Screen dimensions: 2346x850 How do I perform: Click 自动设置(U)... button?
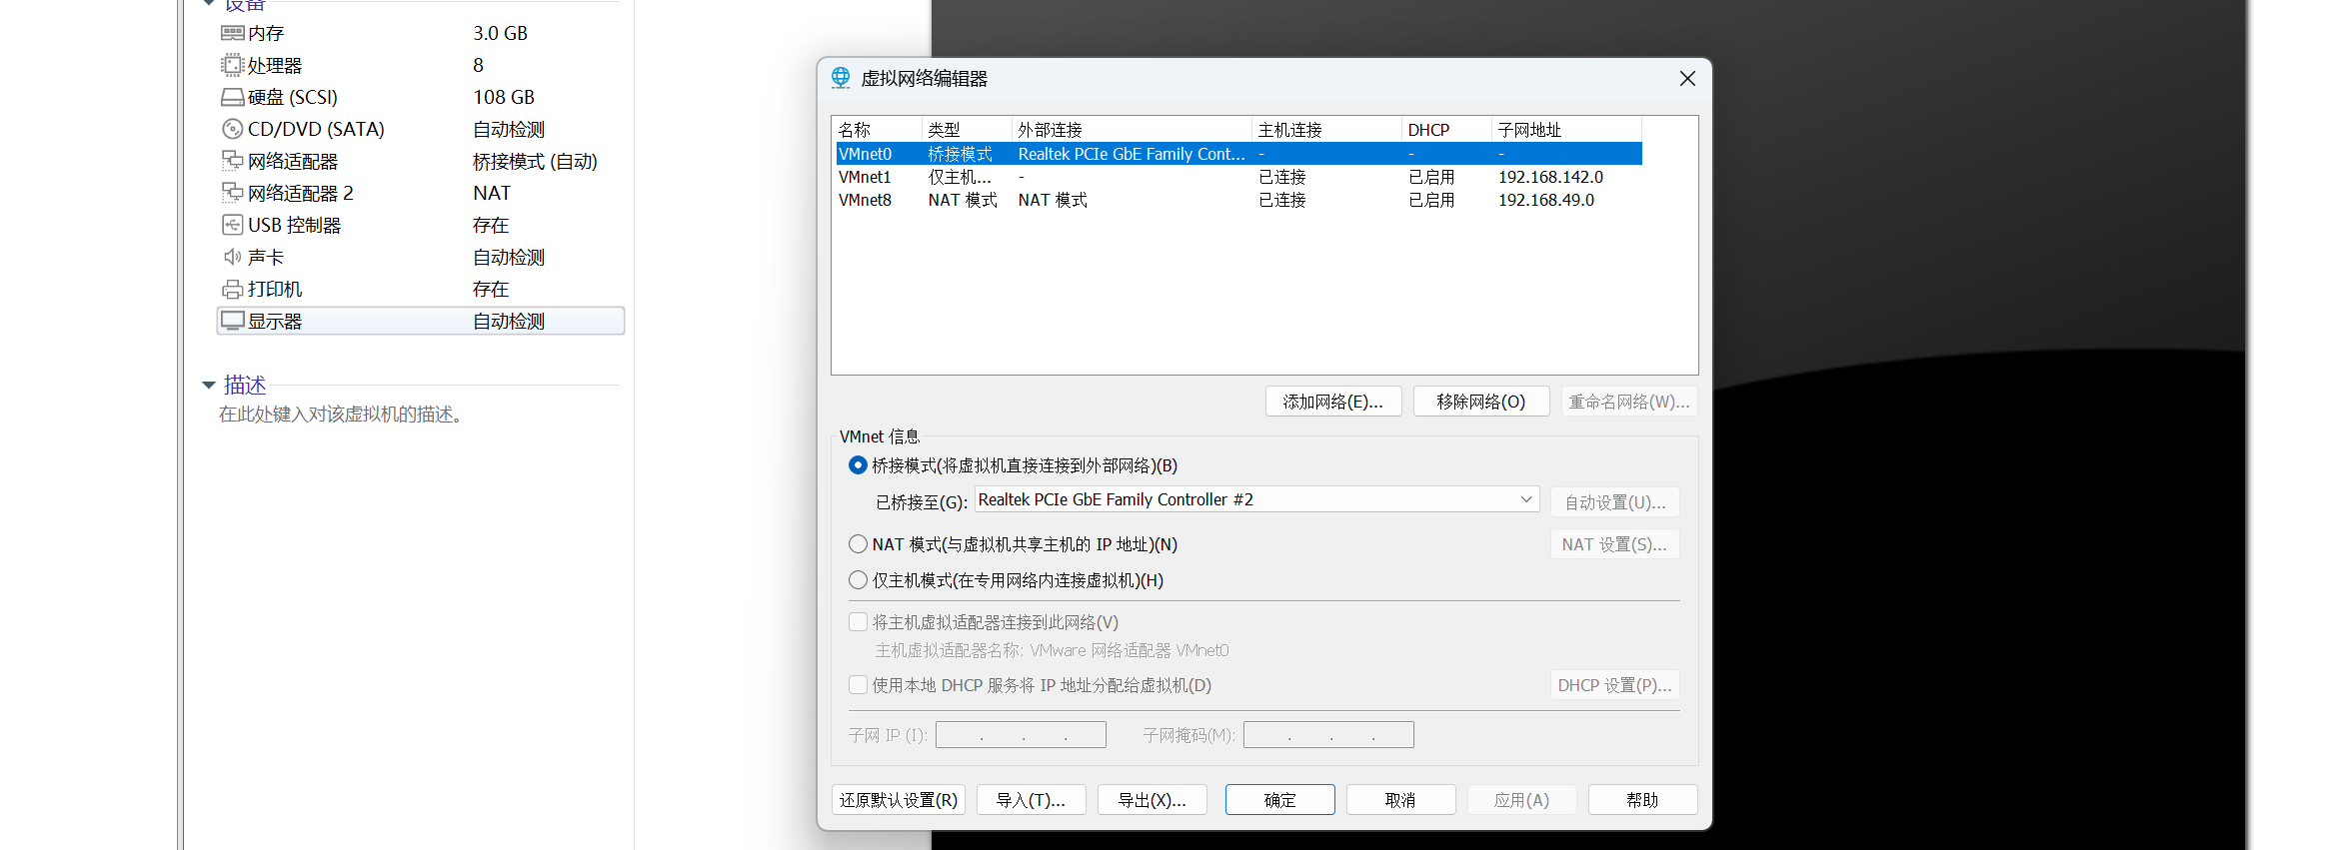tap(1615, 502)
